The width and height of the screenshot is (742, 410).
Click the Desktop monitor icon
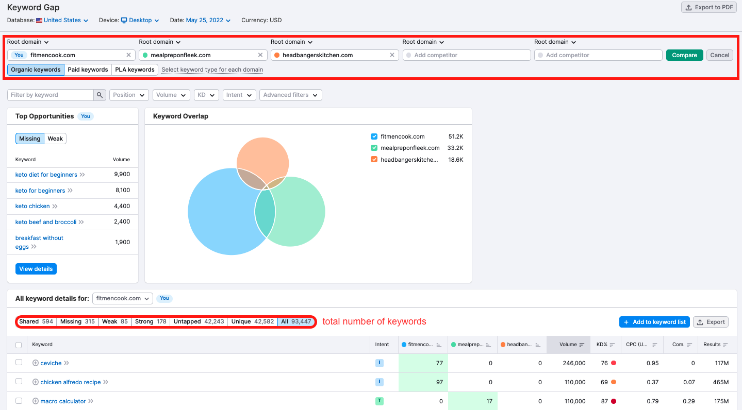pyautogui.click(x=124, y=21)
